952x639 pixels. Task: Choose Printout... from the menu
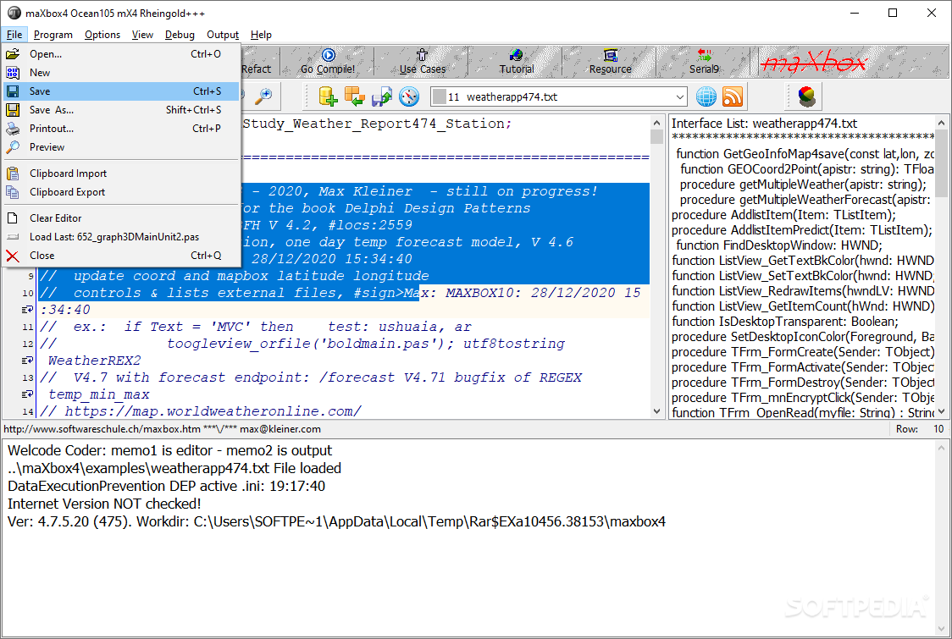121,129
